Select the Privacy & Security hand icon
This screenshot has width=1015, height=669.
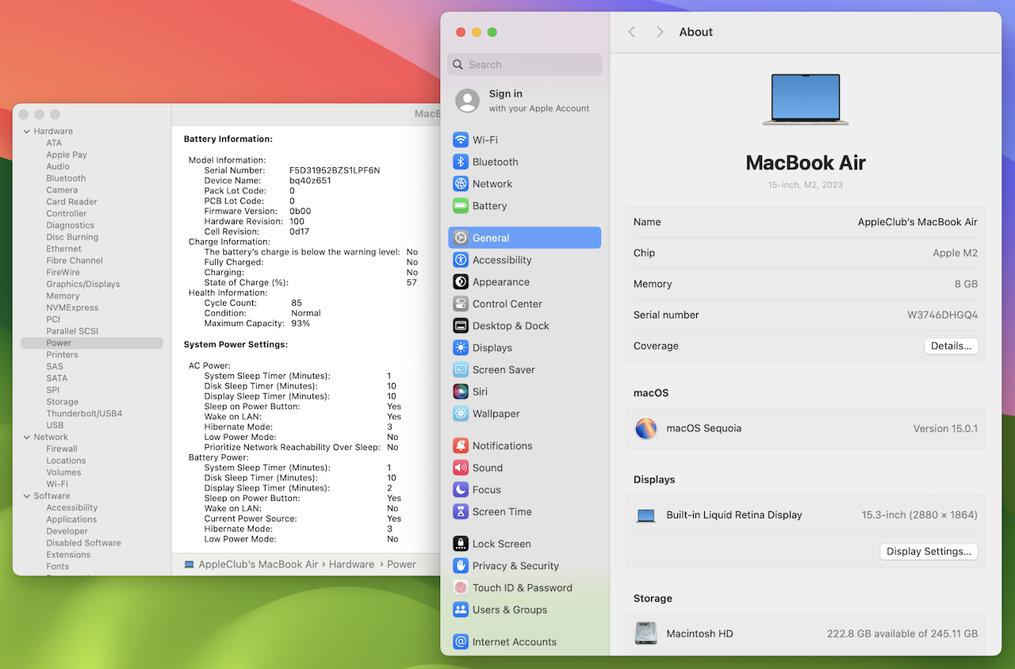point(461,566)
